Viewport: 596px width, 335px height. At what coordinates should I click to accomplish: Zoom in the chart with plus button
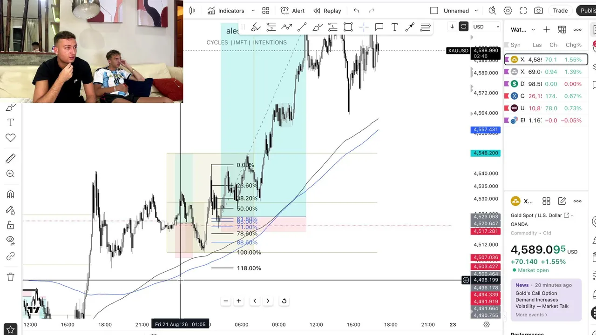(x=239, y=301)
